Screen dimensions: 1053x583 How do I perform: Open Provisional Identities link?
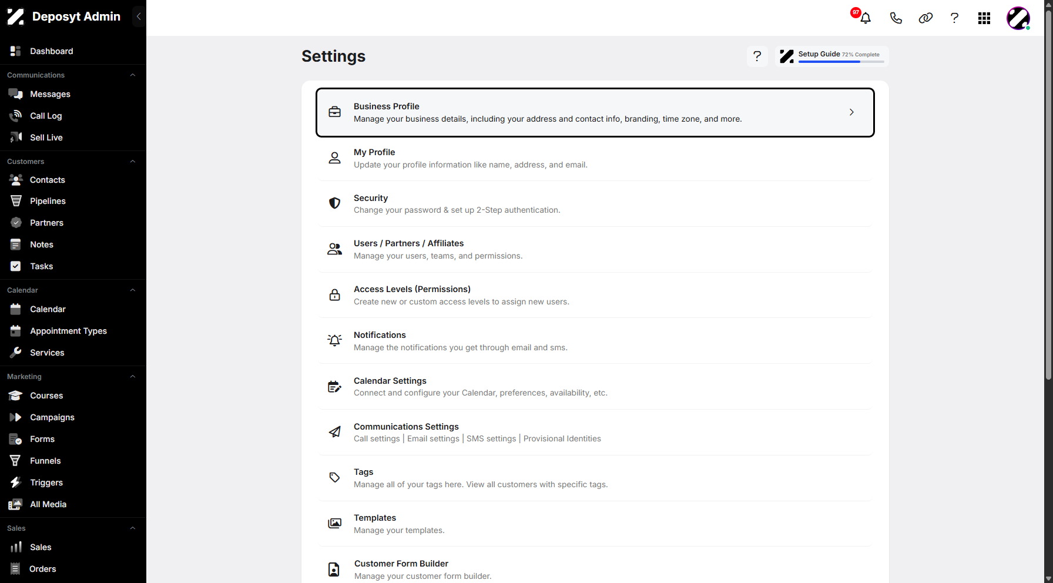click(562, 439)
